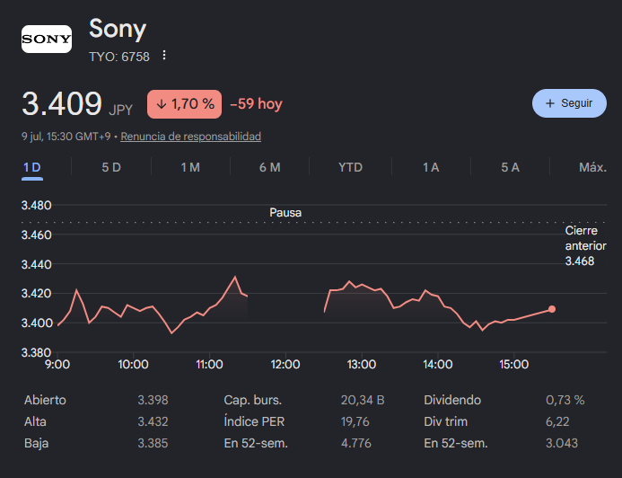Image resolution: width=622 pixels, height=478 pixels.
Task: Switch to the YTD time range tab
Action: click(x=350, y=167)
